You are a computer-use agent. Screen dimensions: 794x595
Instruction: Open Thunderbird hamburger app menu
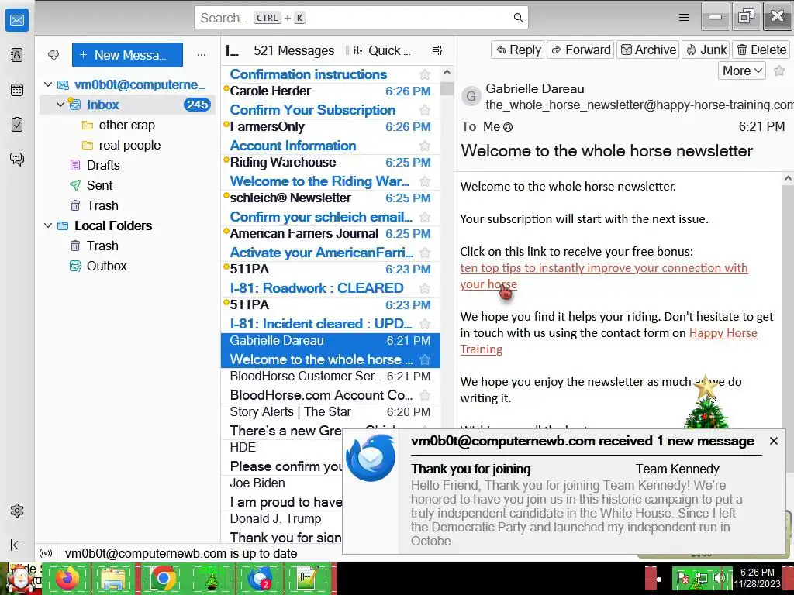point(684,18)
